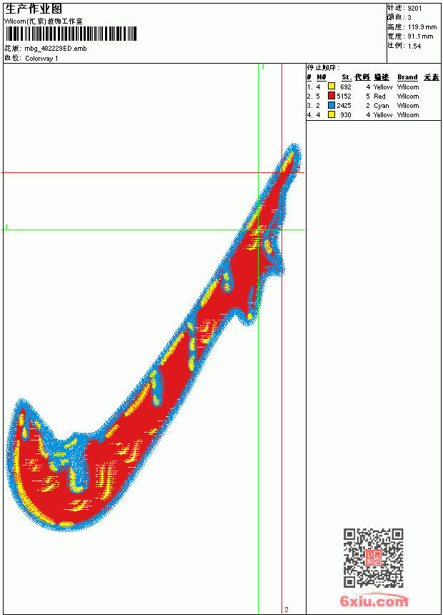Viewport: 443px width, 615px height.
Task: Click the barcode under the studio name
Action: pos(71,34)
